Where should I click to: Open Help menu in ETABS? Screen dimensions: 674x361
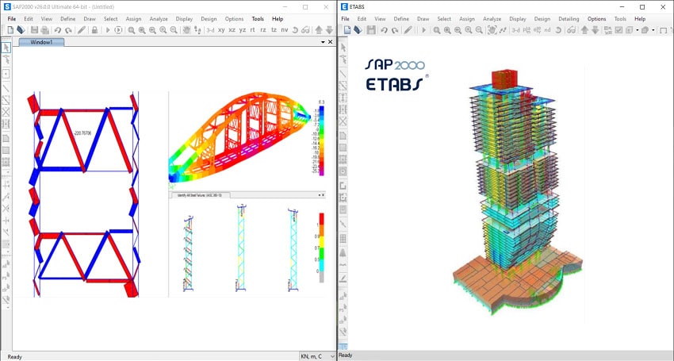[x=640, y=19]
